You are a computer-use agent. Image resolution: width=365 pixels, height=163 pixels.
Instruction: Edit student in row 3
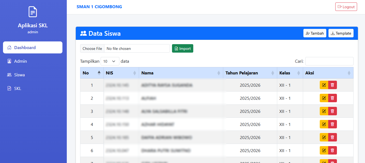(x=324, y=111)
